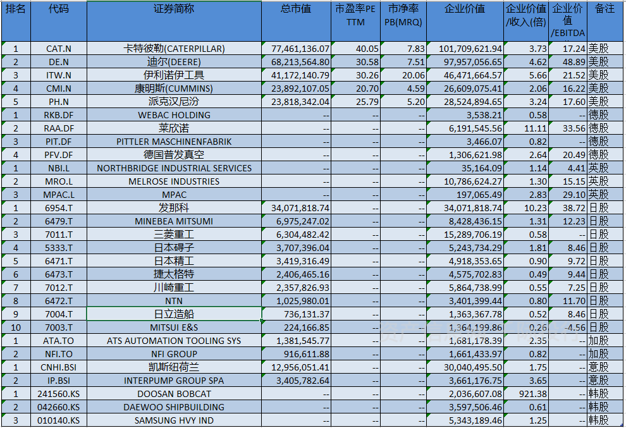Click the 企业价值/收入(倍) header cell

click(526, 21)
